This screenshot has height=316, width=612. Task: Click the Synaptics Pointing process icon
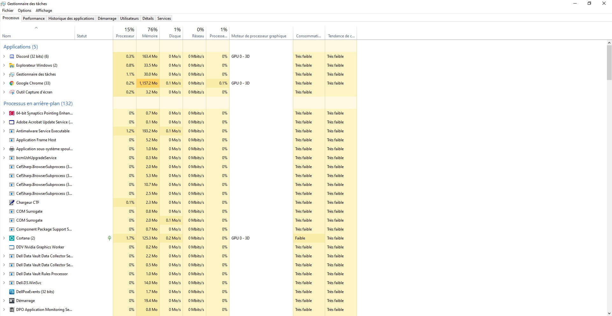pos(12,113)
